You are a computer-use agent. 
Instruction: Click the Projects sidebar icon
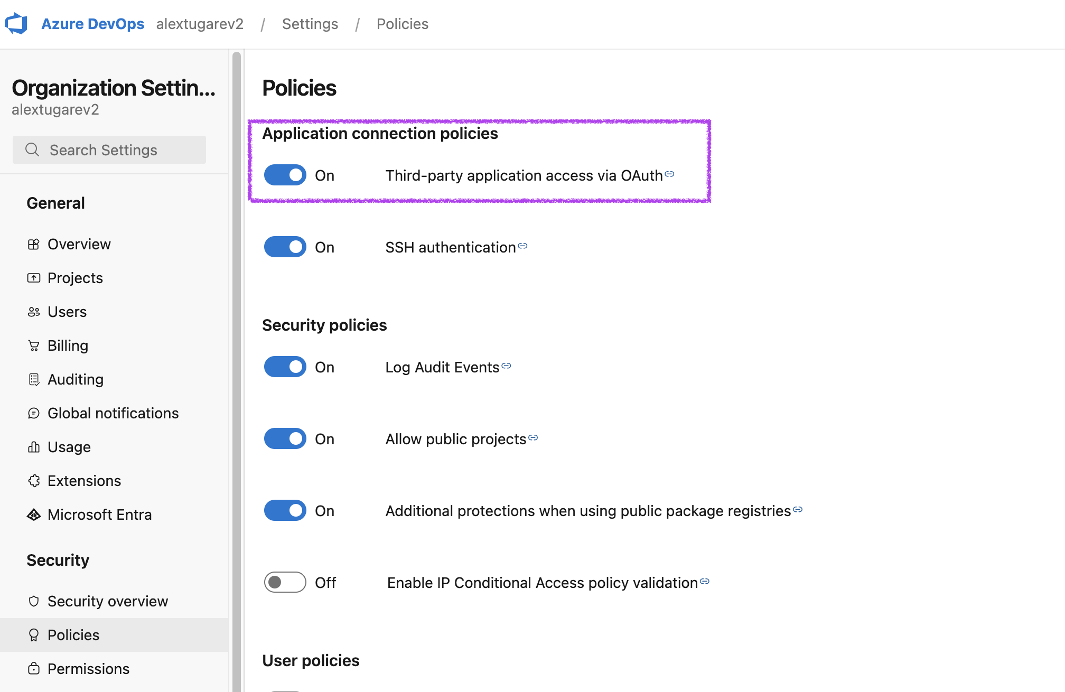click(34, 278)
